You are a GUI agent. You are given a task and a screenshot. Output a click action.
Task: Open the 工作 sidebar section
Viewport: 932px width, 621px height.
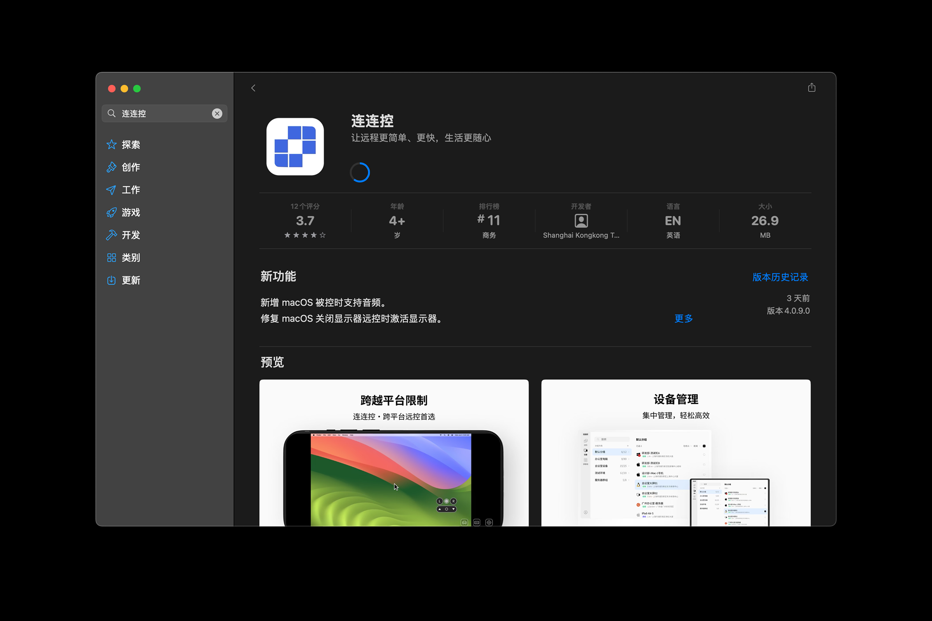click(x=164, y=190)
